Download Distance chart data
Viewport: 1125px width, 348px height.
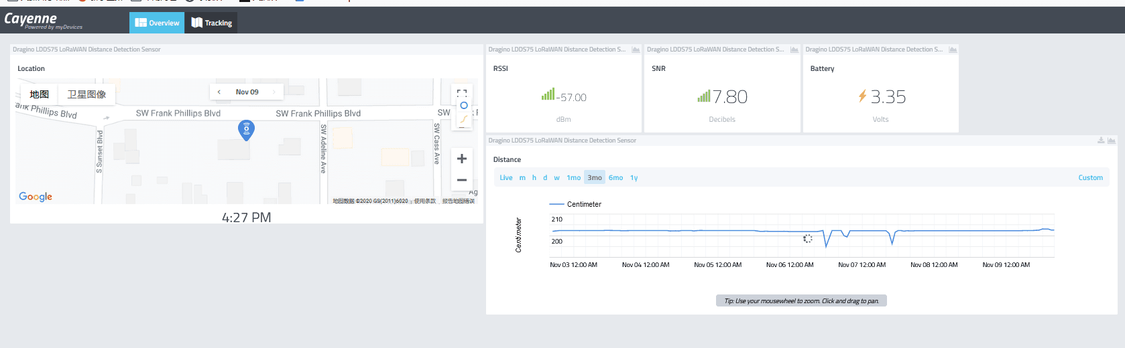click(1101, 141)
